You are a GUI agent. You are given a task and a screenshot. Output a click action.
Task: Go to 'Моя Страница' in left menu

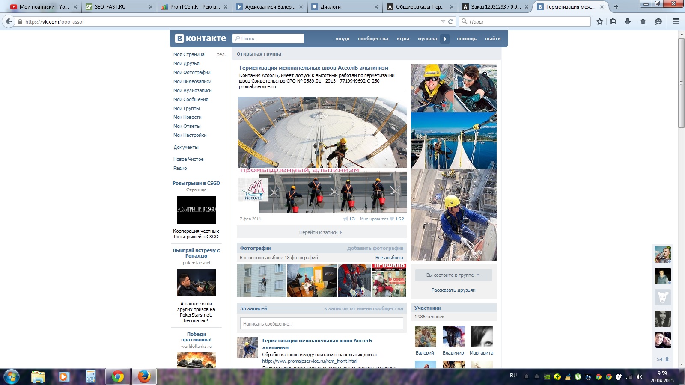pos(189,54)
